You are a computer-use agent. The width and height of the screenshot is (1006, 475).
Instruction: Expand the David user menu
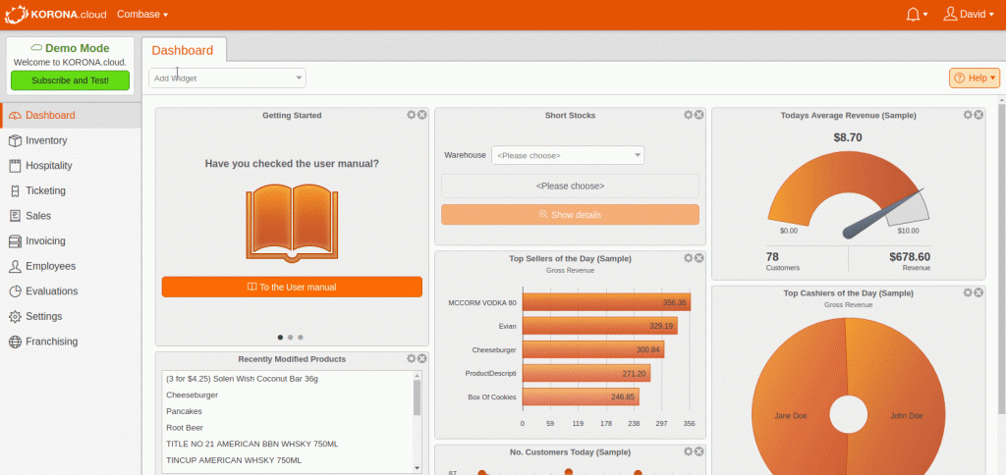click(x=969, y=14)
